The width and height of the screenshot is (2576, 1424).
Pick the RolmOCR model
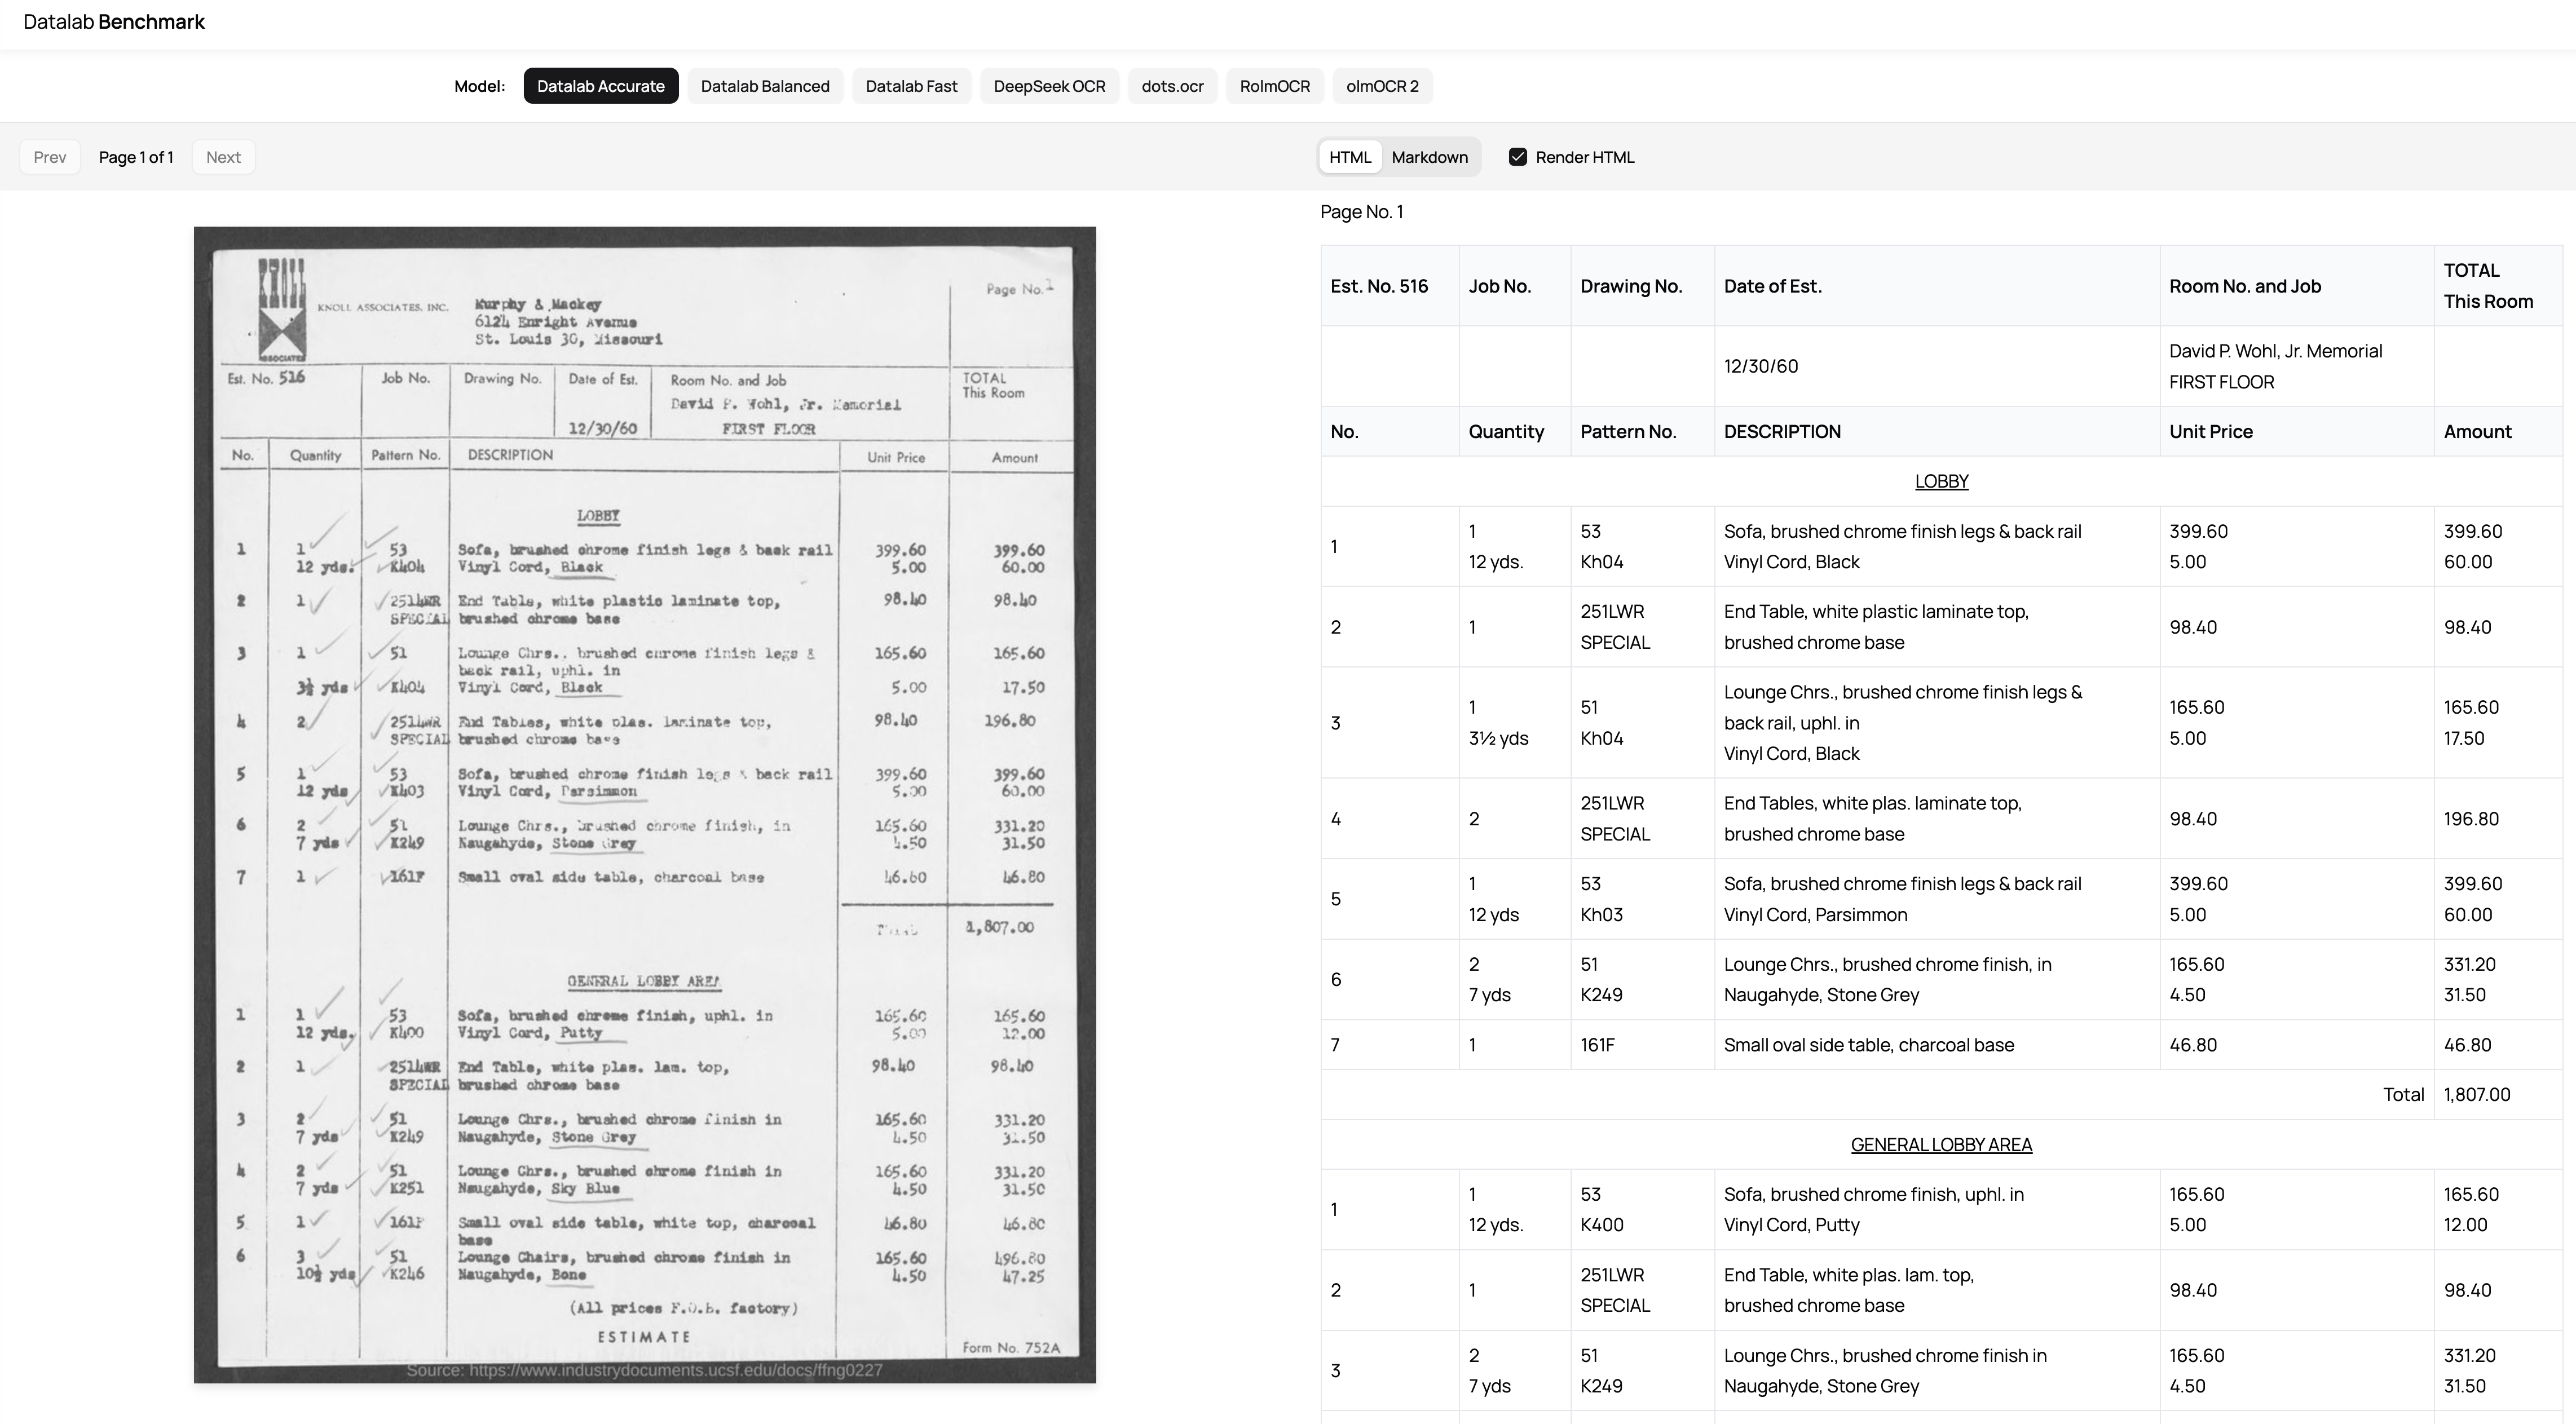point(1274,86)
